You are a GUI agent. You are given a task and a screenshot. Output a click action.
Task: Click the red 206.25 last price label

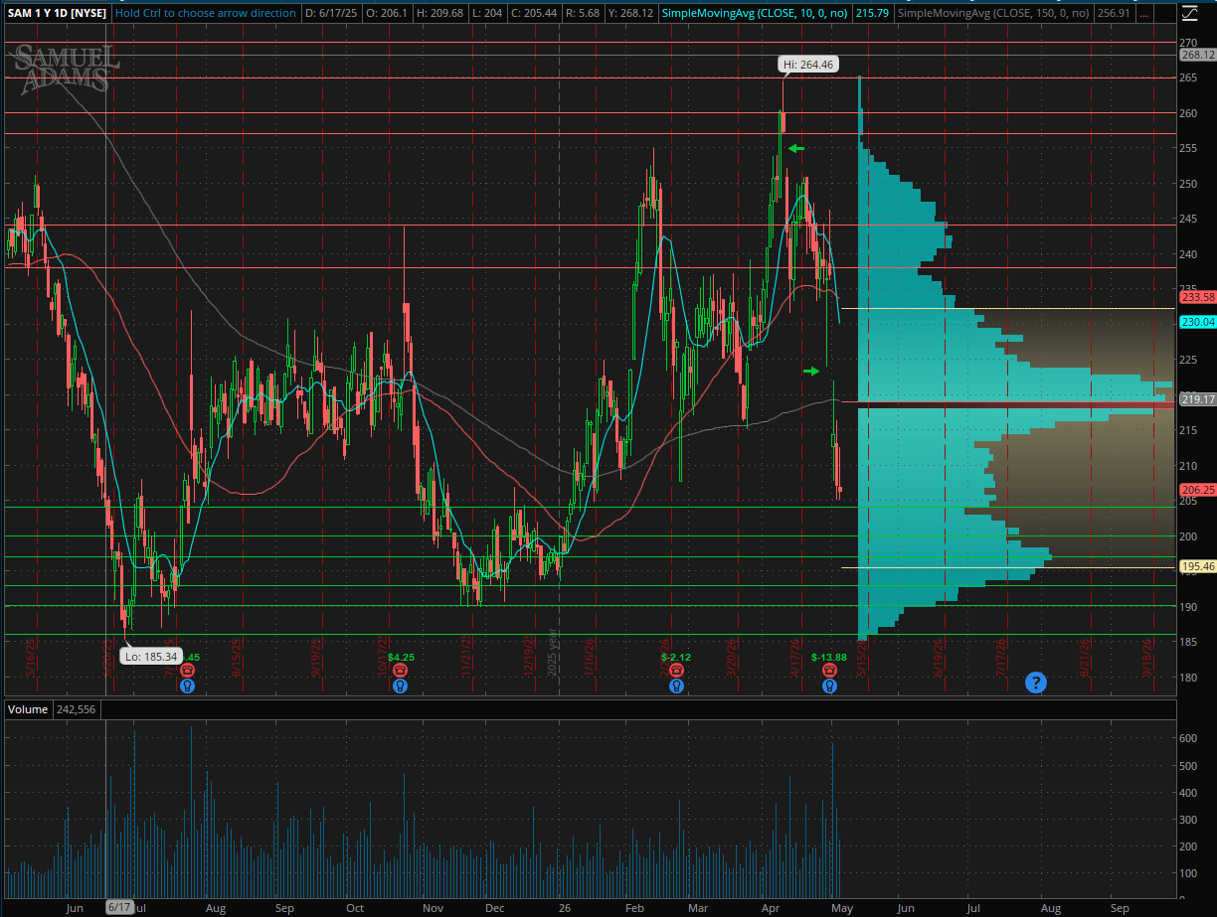[1197, 490]
